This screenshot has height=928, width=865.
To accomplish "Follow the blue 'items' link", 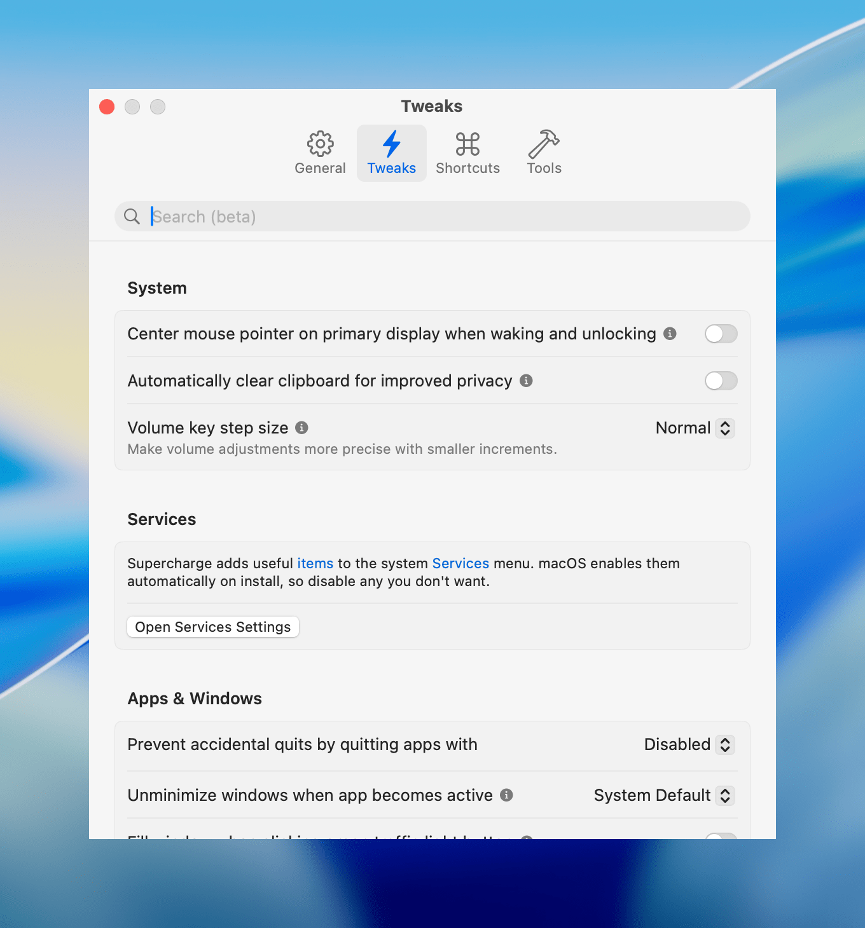I will pyautogui.click(x=315, y=563).
